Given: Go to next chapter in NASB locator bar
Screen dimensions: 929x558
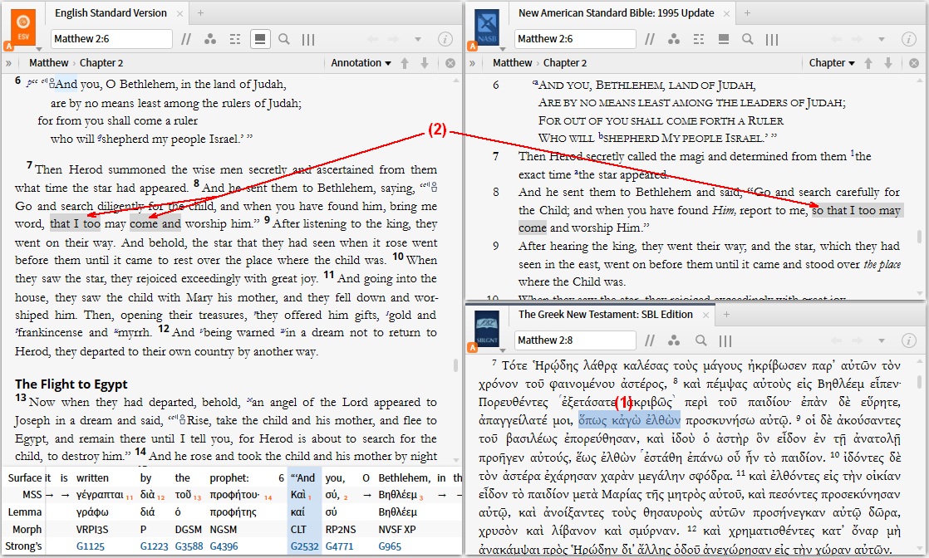Looking at the screenshot, I should [888, 63].
